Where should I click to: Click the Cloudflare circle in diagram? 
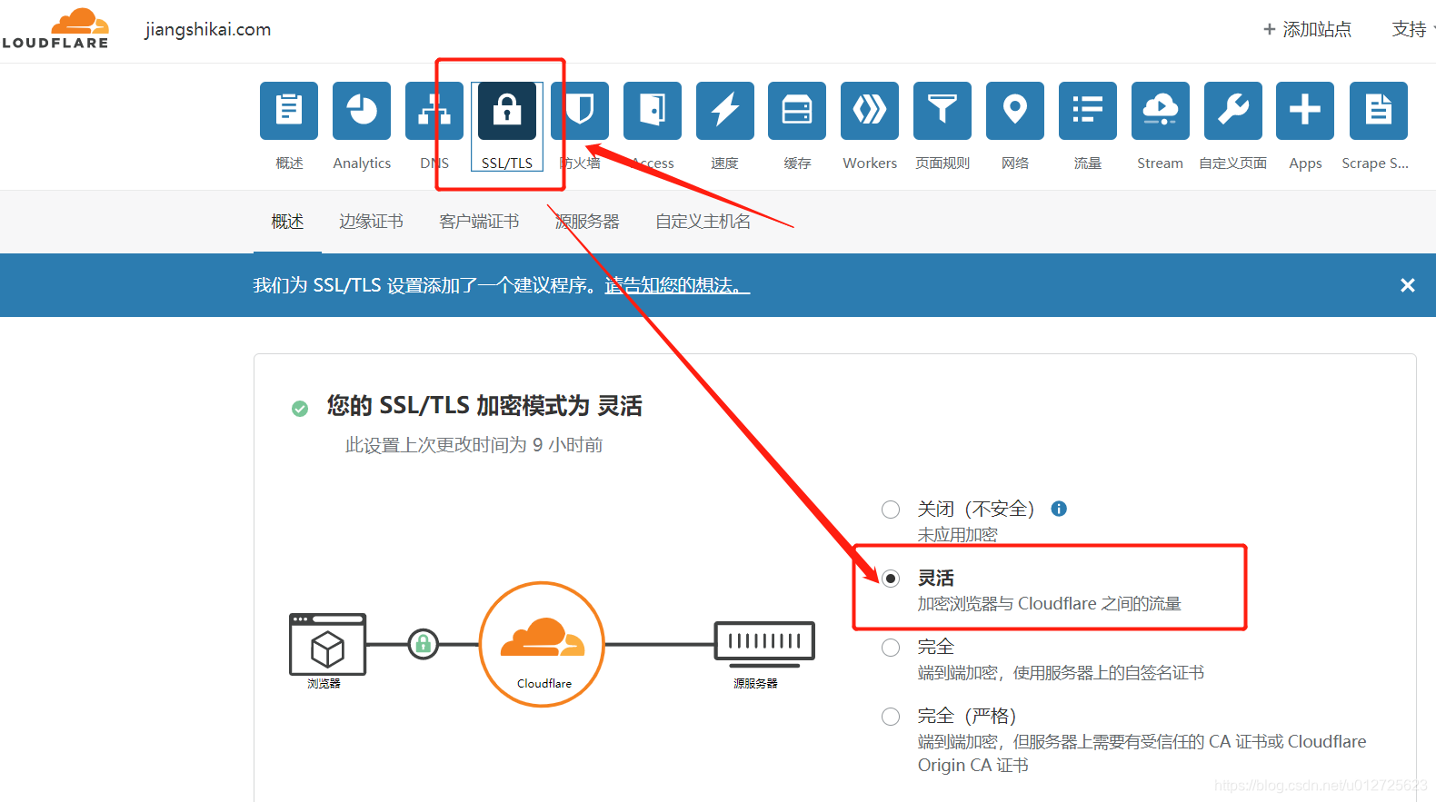click(542, 645)
